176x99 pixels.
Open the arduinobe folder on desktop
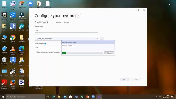tap(21, 38)
